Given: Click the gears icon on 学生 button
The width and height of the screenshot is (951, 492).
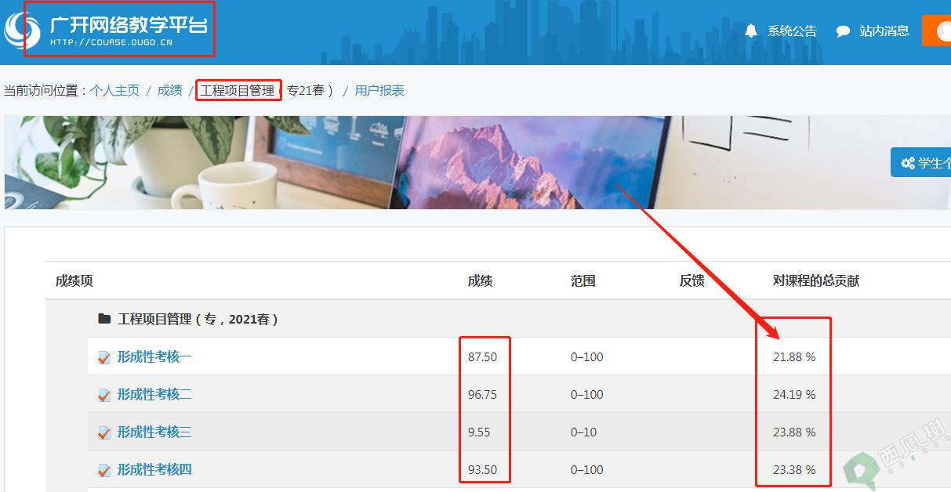Looking at the screenshot, I should [x=908, y=163].
